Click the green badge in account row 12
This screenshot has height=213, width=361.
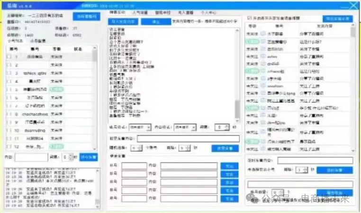(57, 146)
